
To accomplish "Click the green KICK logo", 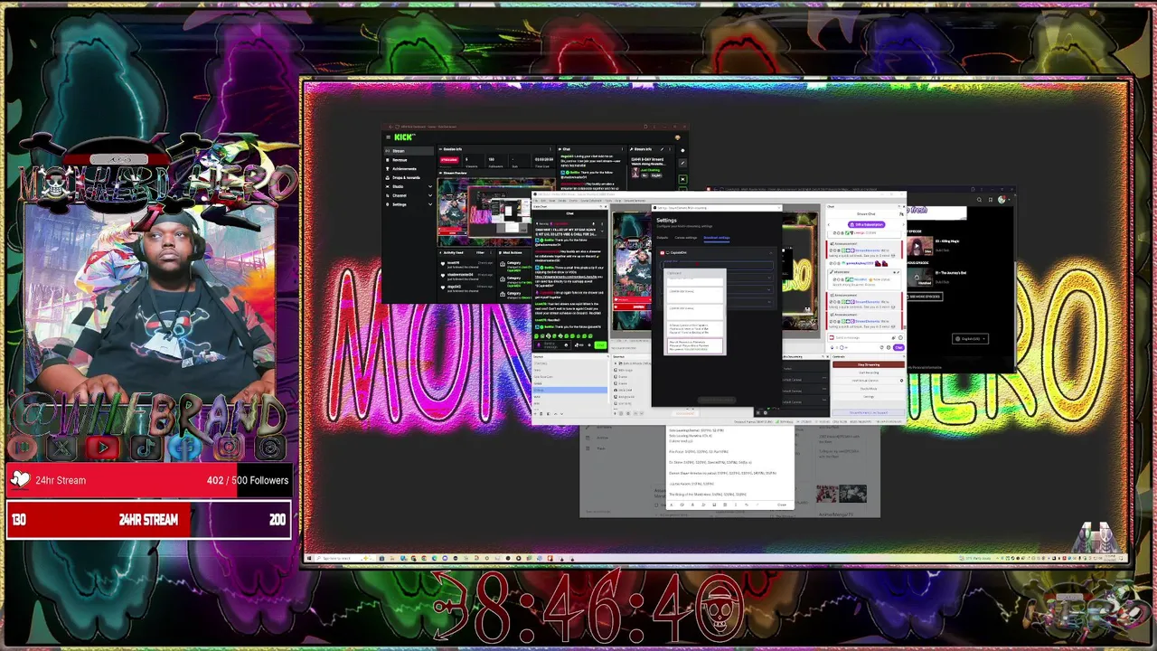I will (404, 137).
